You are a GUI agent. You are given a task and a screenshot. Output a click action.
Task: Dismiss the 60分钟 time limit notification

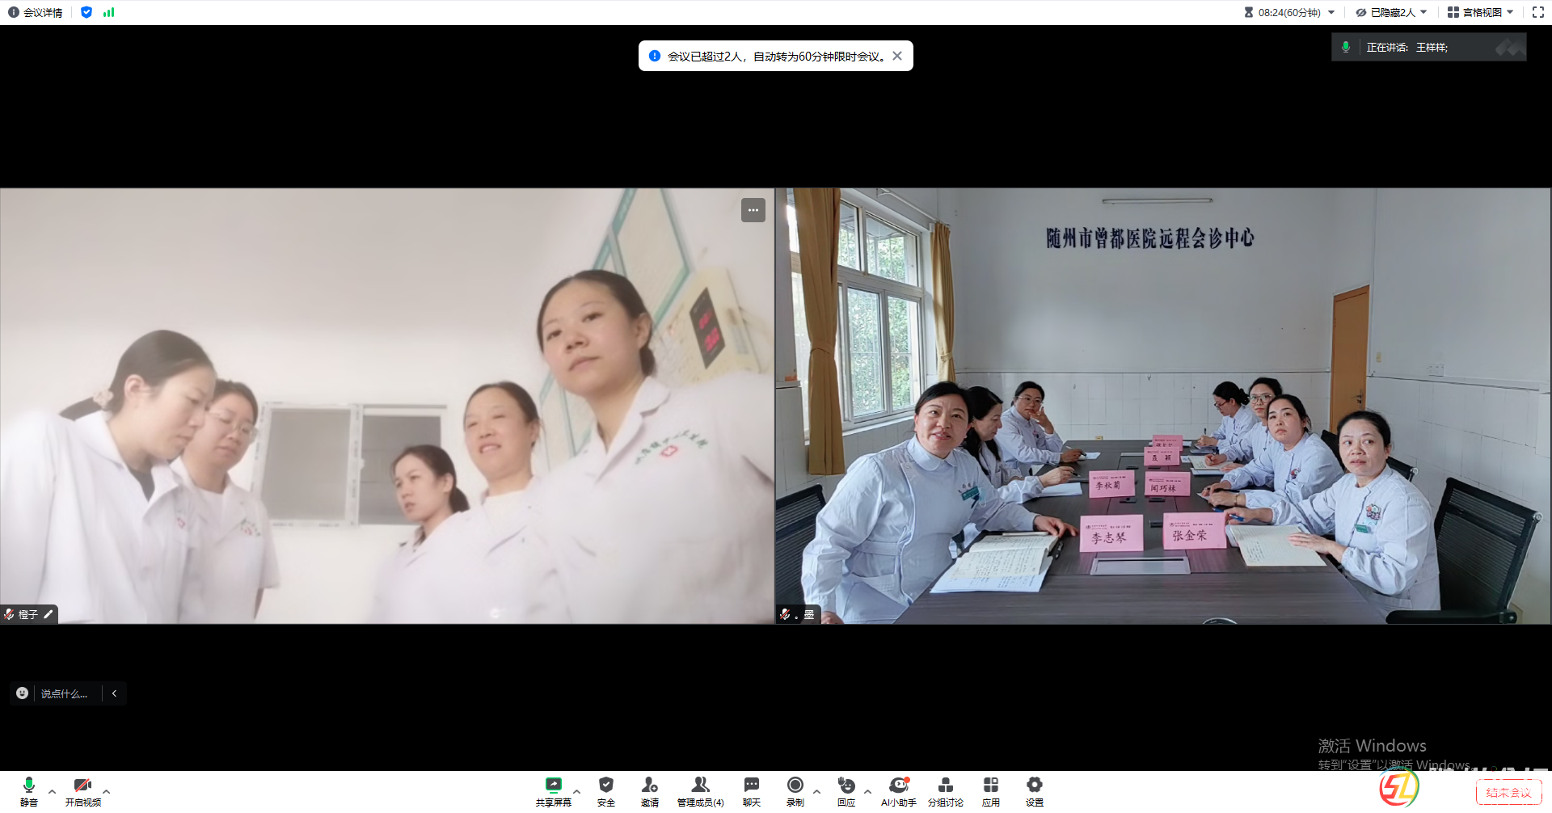coord(897,56)
